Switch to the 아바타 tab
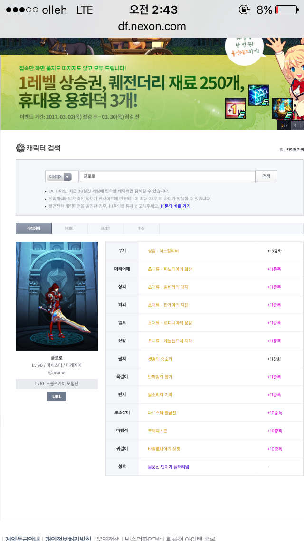 (69, 229)
